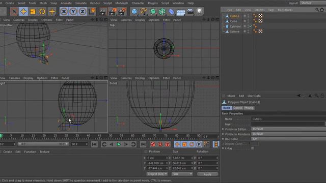Viewport: 326px width, 183px height.
Task: Go to the start of animation
Action: (94, 144)
